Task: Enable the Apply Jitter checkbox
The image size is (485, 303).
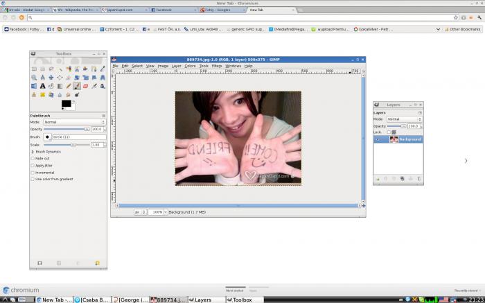Action: [33, 166]
